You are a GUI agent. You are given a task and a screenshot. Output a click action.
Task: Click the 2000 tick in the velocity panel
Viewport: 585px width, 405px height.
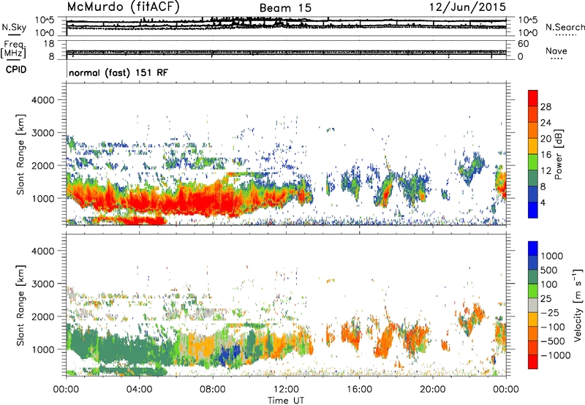coord(43,317)
